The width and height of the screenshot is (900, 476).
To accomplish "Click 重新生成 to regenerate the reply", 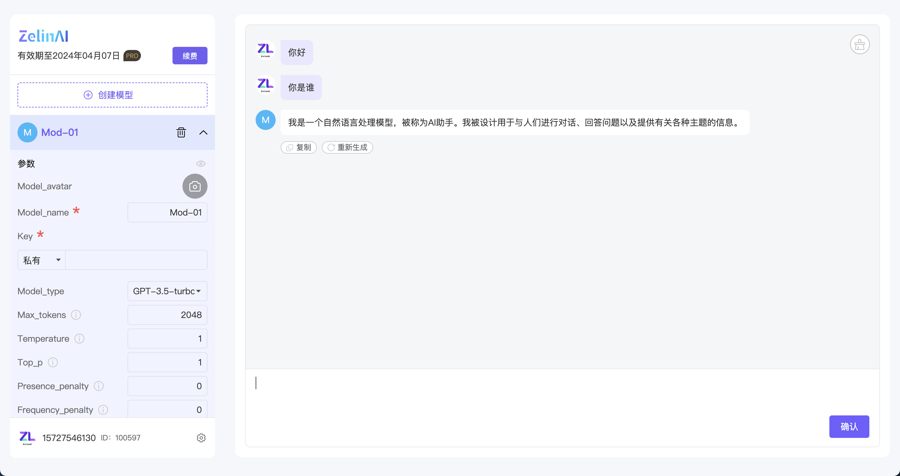I will click(347, 147).
